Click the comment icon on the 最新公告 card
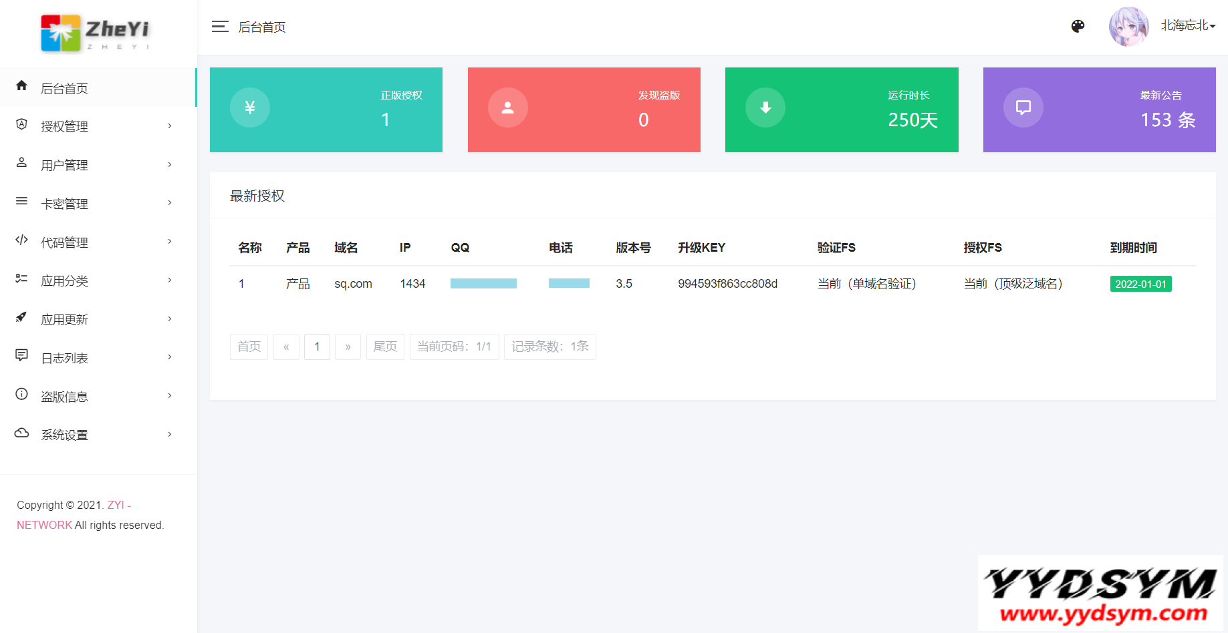The image size is (1228, 633). pyautogui.click(x=1023, y=108)
